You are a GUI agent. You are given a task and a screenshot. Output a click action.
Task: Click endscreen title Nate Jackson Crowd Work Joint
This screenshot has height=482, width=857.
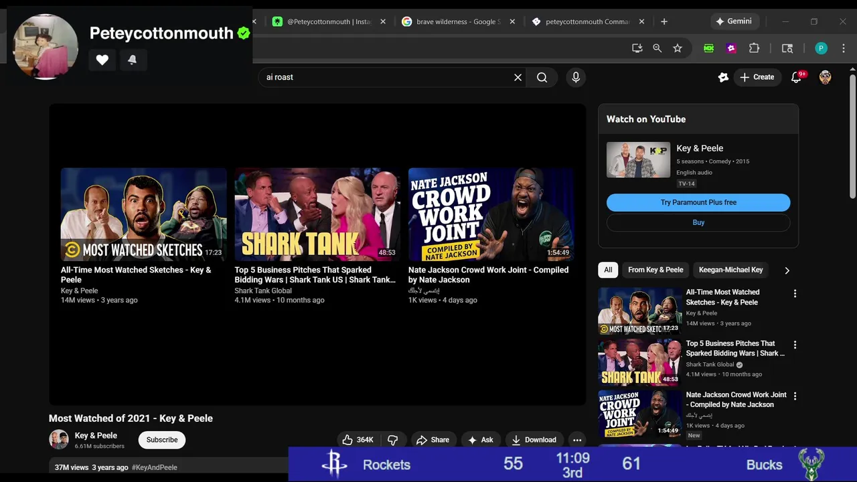(x=488, y=274)
